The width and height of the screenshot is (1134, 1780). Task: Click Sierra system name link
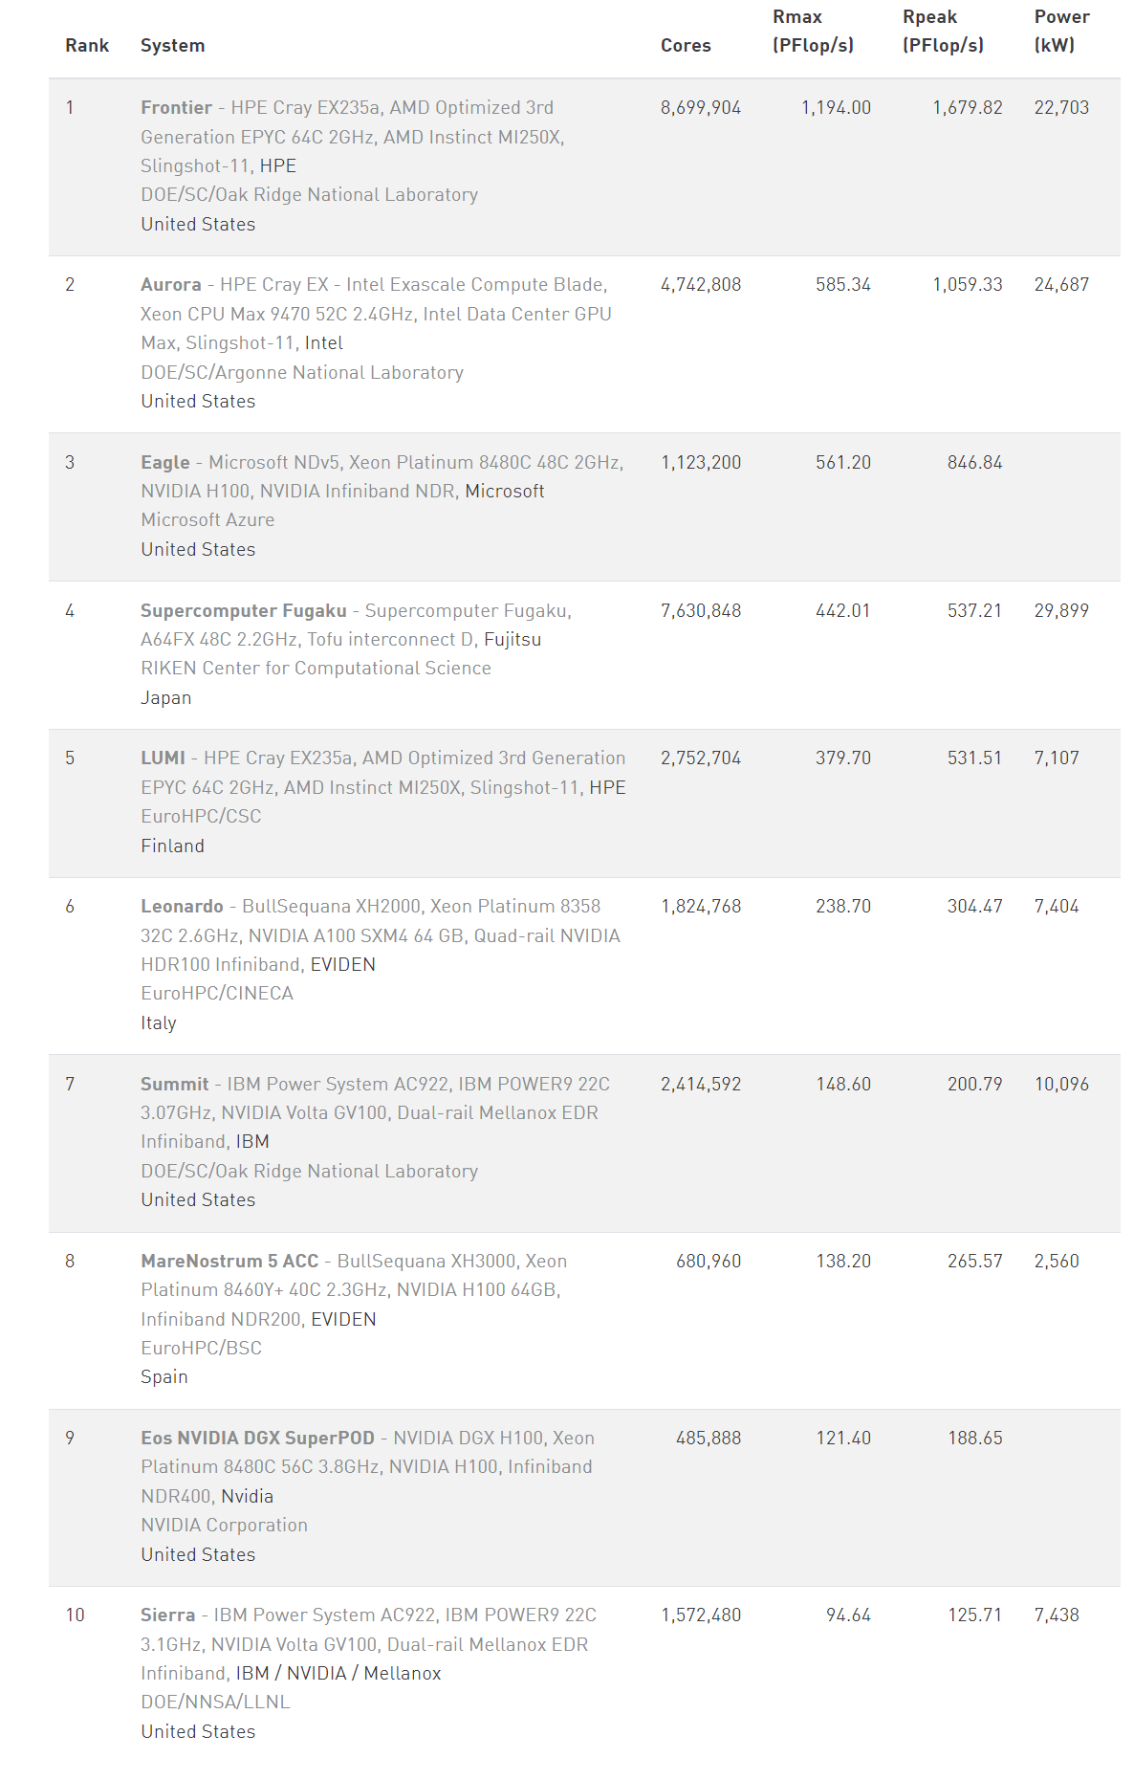(167, 1615)
